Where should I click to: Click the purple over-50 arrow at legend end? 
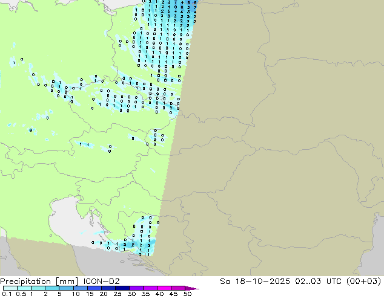[192, 288]
